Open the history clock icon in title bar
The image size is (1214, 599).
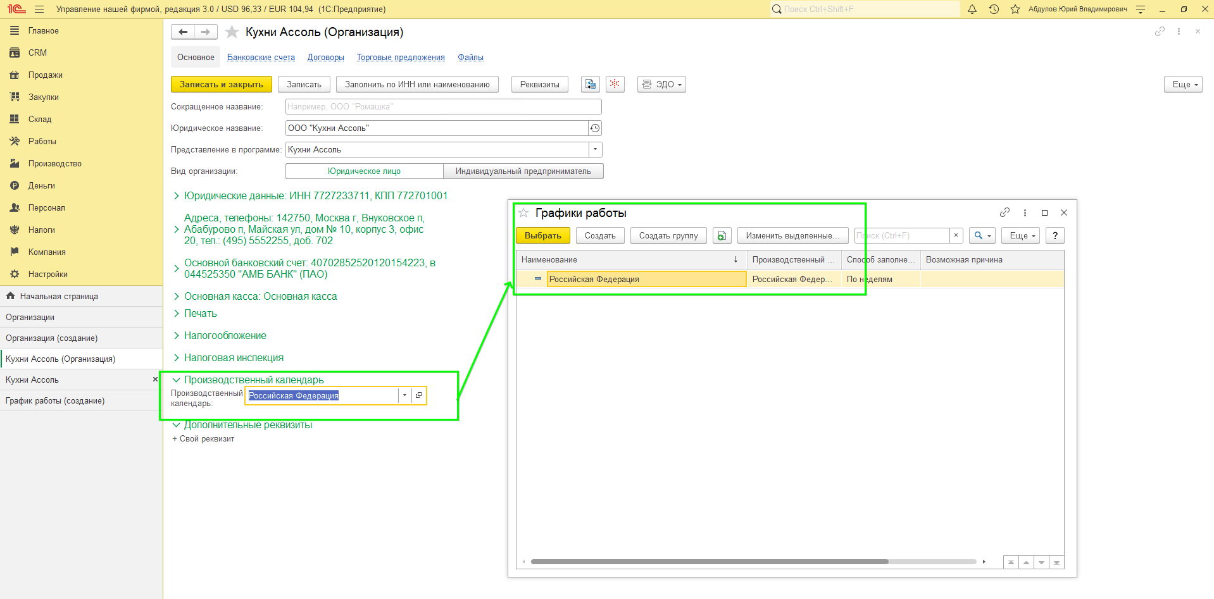coord(994,9)
